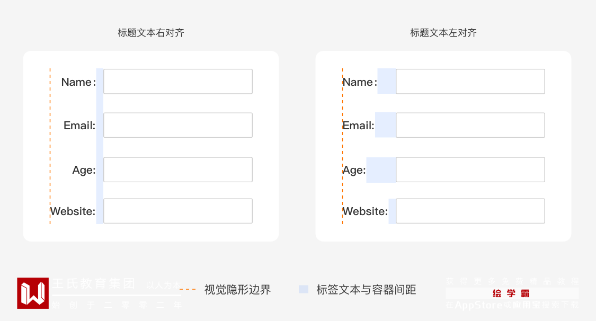The height and width of the screenshot is (321, 596).
Task: Click the Email input in right-aligned form
Action: click(178, 125)
